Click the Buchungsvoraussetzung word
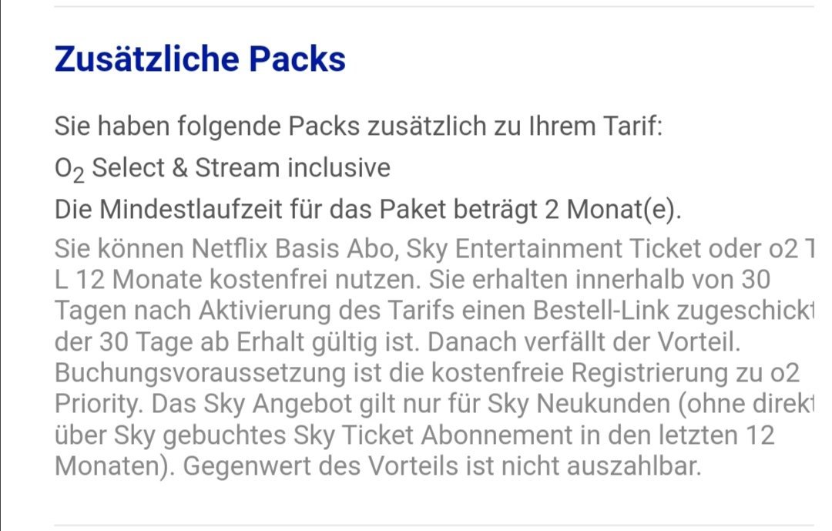This screenshot has height=531, width=832. pyautogui.click(x=200, y=373)
